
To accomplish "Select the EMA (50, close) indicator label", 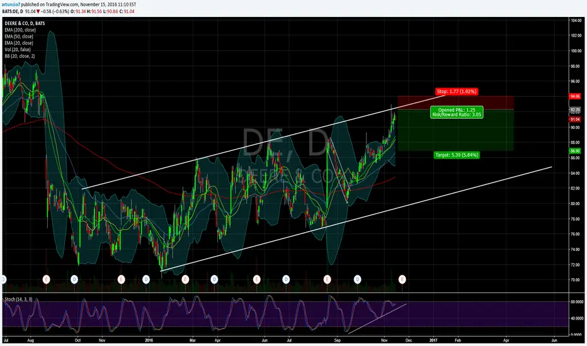I will [19, 36].
